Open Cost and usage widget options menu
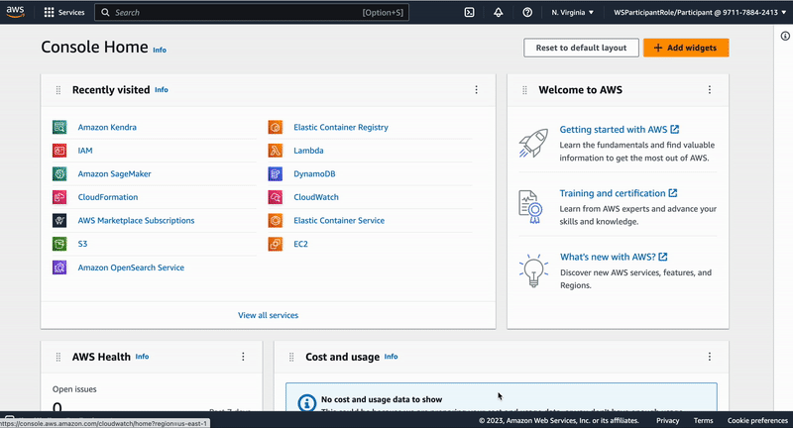Screen dimensions: 793x428 [x=710, y=357]
